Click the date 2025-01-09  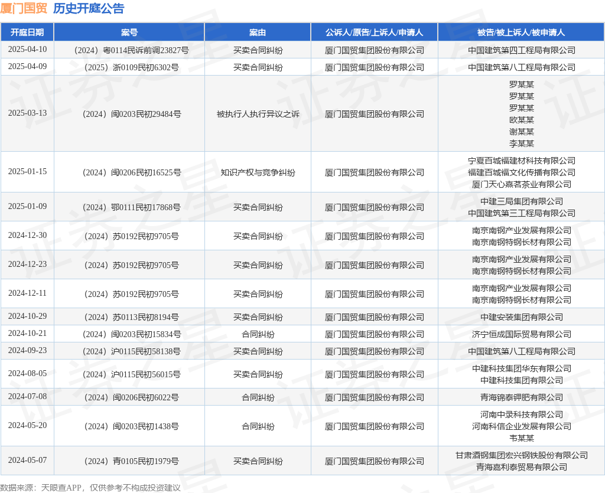click(27, 206)
